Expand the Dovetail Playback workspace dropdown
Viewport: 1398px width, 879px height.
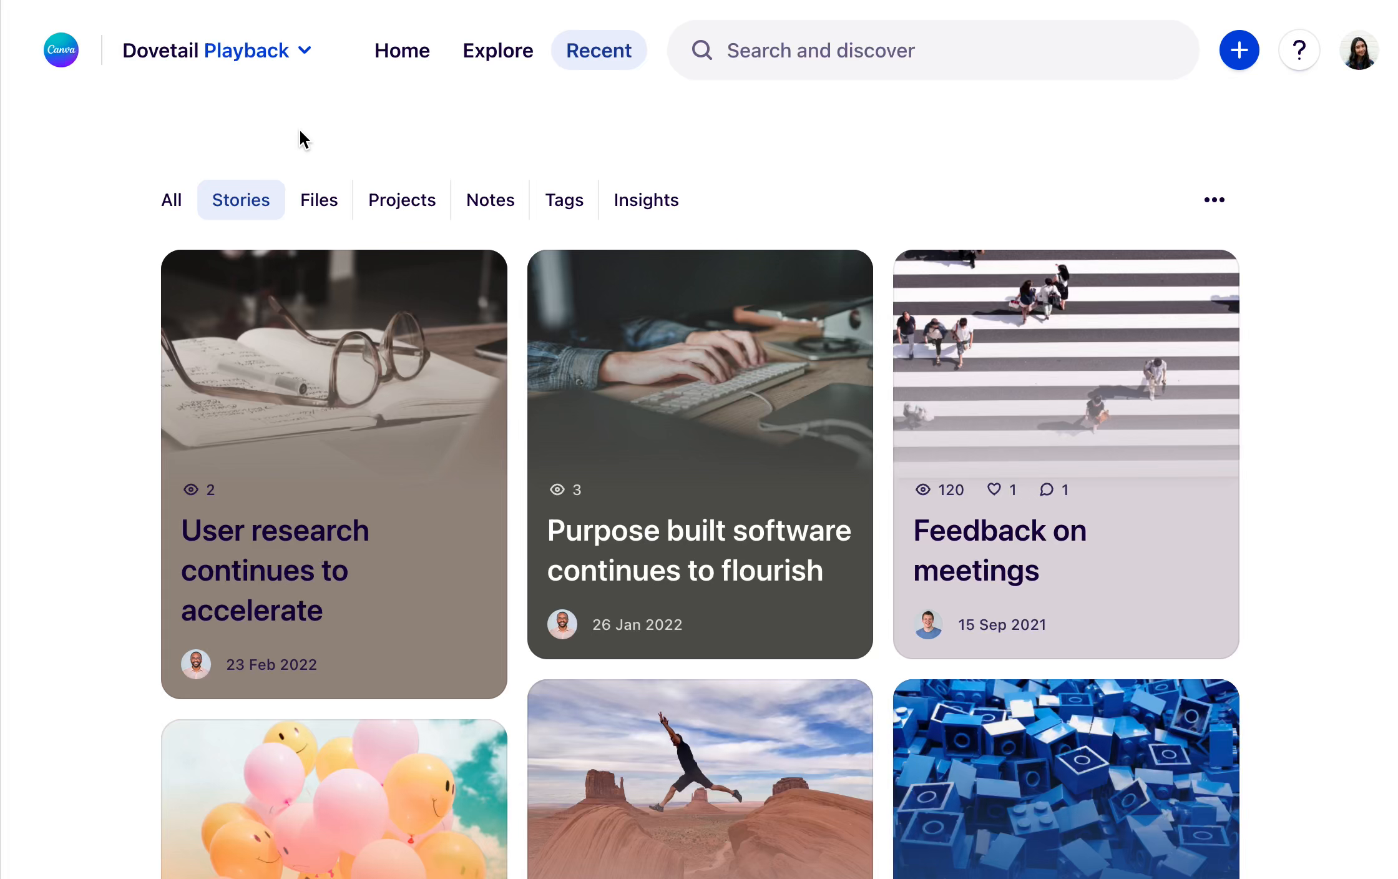(217, 51)
